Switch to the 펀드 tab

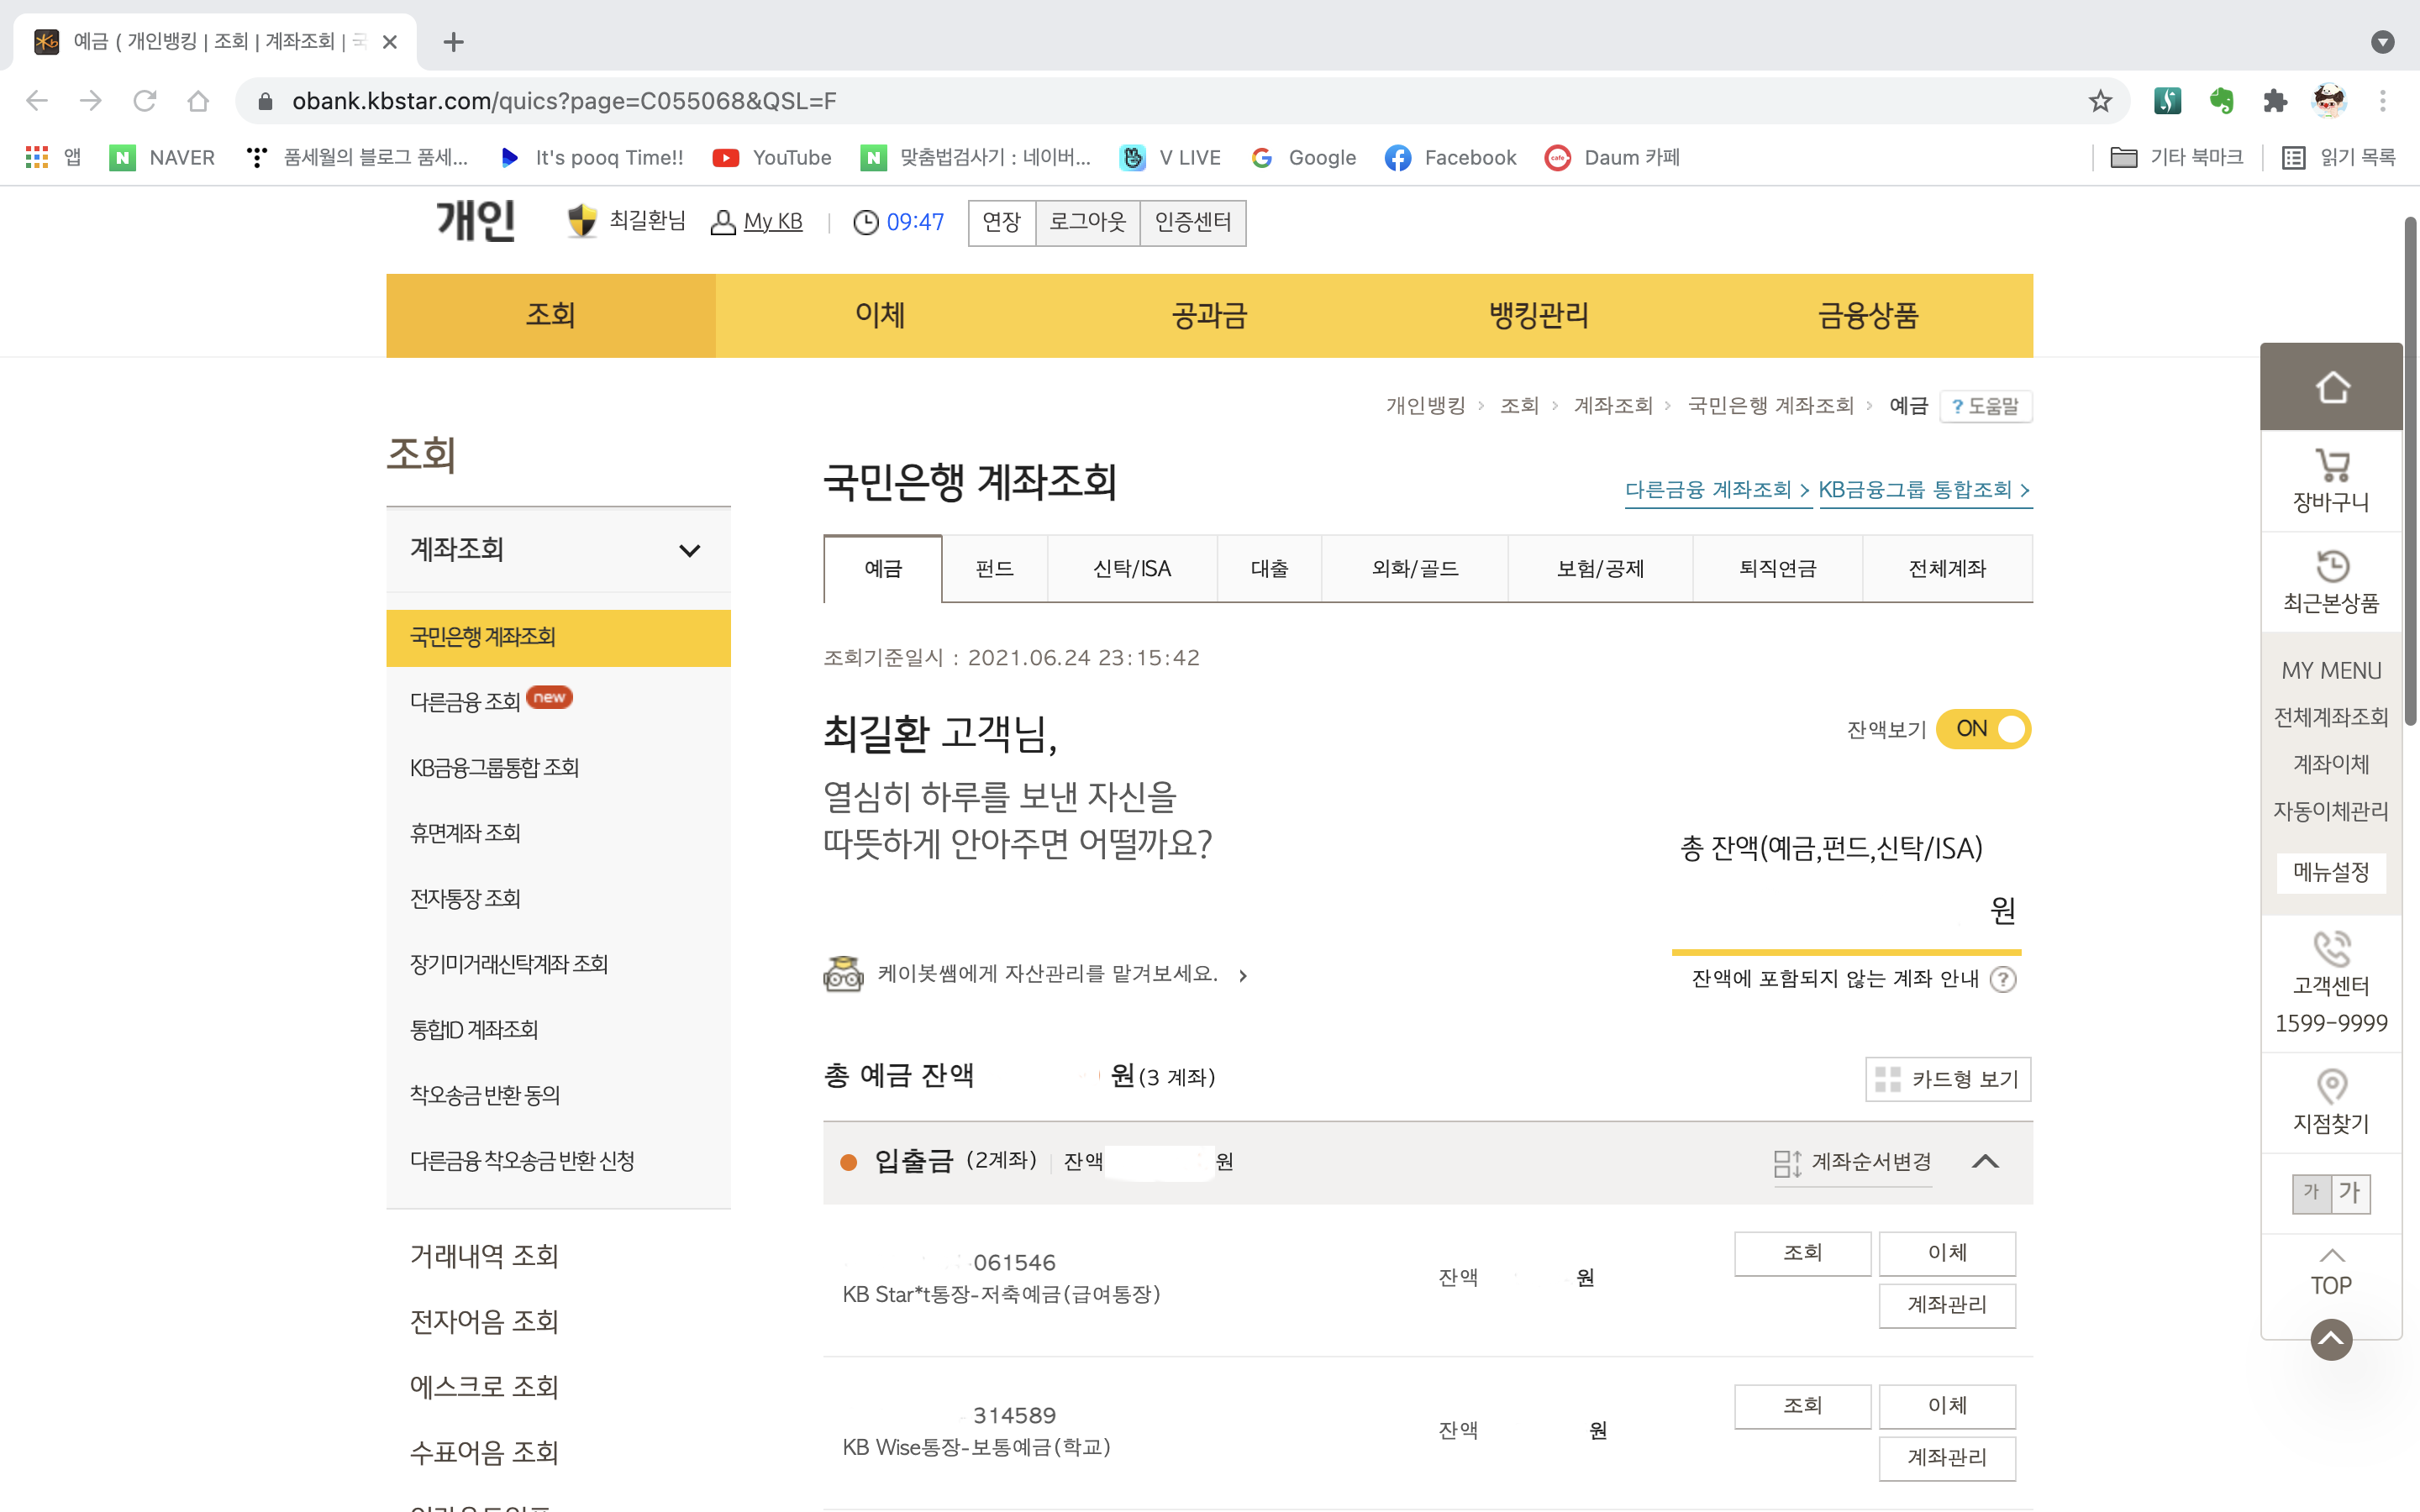coord(994,569)
